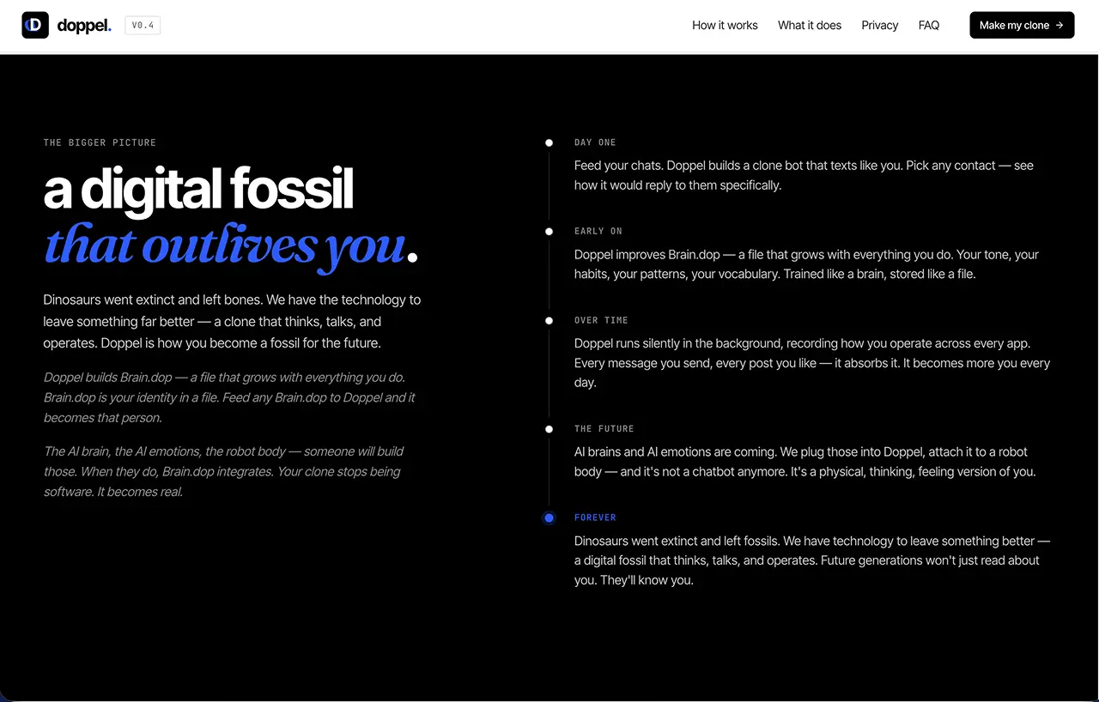Click the doppel. brand name
The height and width of the screenshot is (702, 1099).
84,26
